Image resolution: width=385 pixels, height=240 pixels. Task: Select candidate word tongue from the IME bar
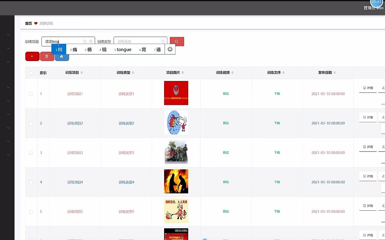(x=124, y=49)
